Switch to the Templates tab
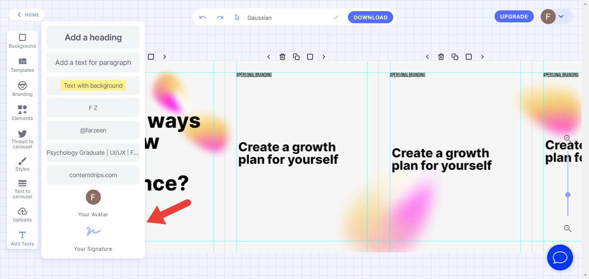Viewport: 589px width, 279px height. [22, 65]
